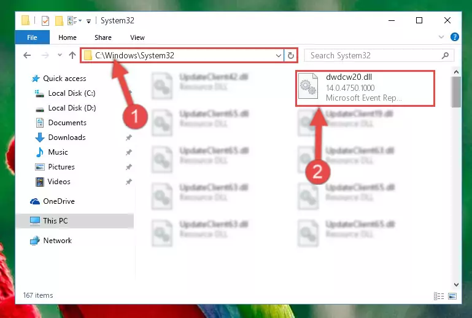Open Local Disk (D:) in sidebar
The width and height of the screenshot is (472, 318).
[72, 108]
